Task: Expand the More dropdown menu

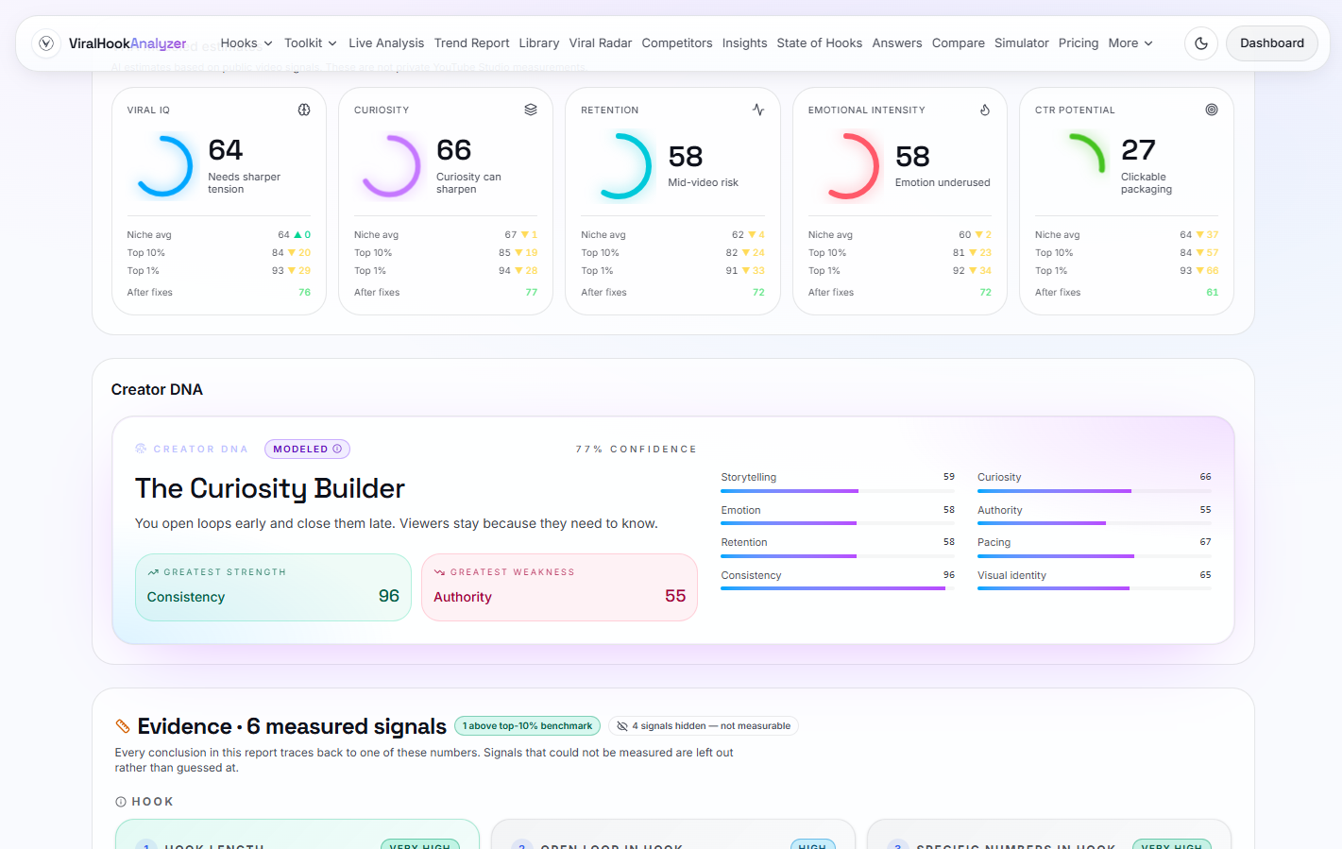Action: pos(1130,43)
